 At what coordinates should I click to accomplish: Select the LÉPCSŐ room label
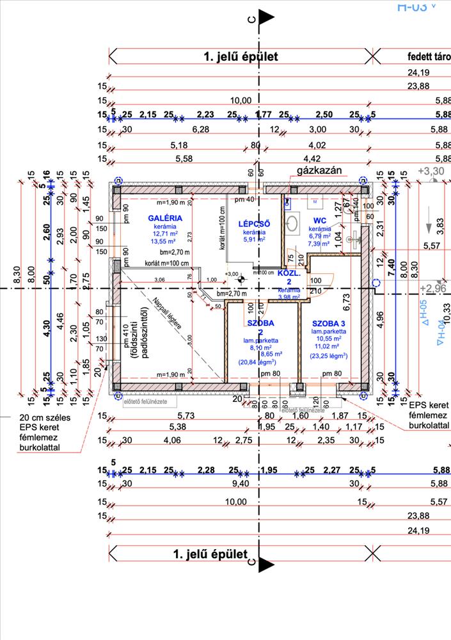coord(253,223)
